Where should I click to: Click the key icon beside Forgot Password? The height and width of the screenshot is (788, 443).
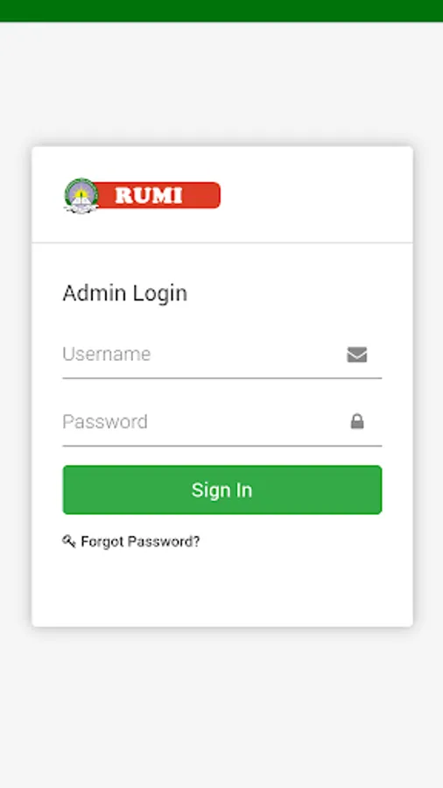(69, 541)
